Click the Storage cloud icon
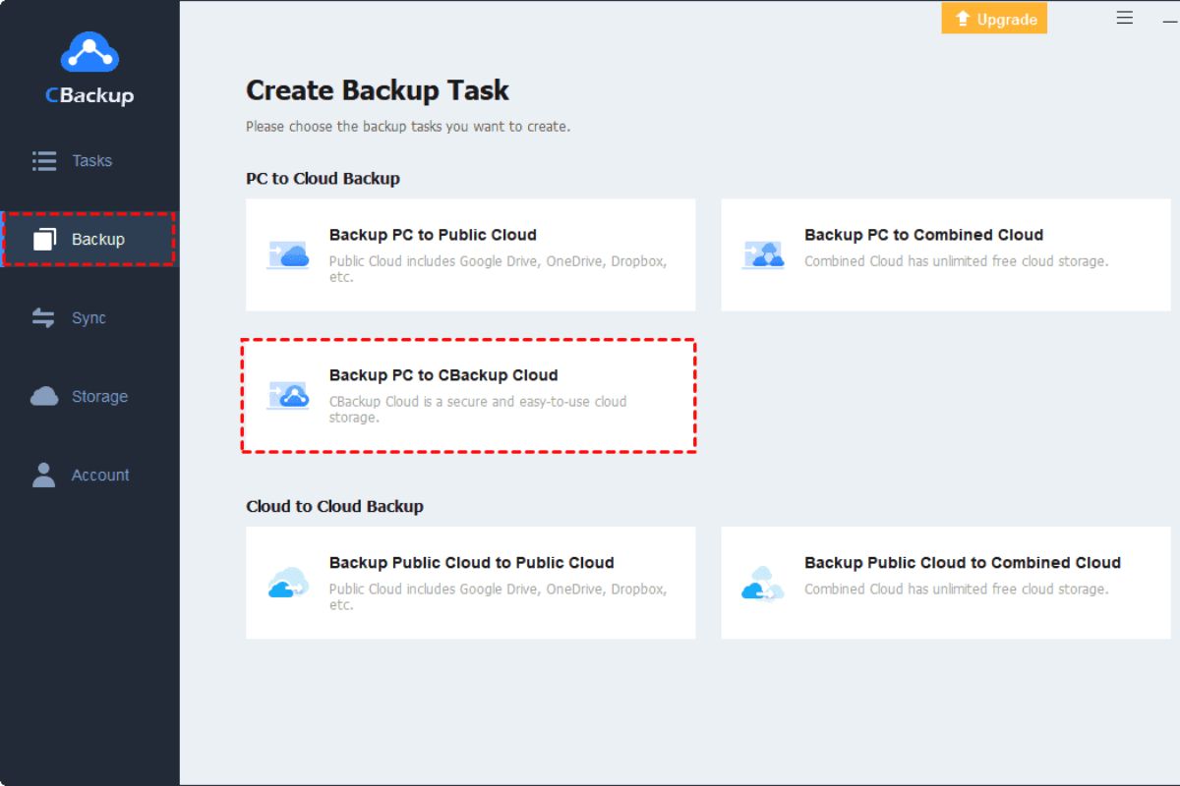 (x=44, y=397)
